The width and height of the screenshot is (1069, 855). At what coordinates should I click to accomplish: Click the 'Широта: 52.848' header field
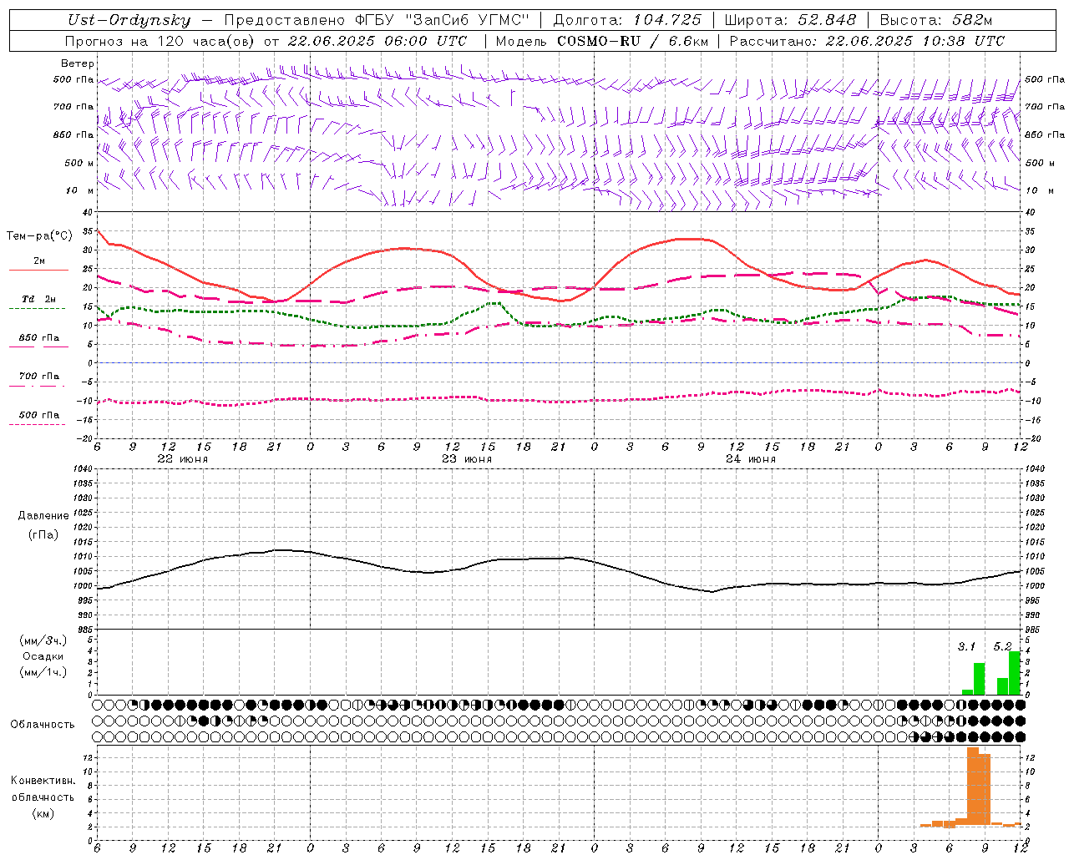click(x=790, y=21)
